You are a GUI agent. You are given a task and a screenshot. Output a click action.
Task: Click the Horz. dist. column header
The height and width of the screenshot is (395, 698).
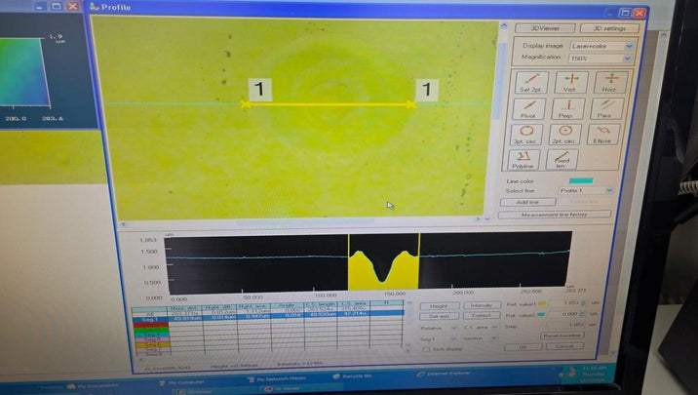[185, 307]
